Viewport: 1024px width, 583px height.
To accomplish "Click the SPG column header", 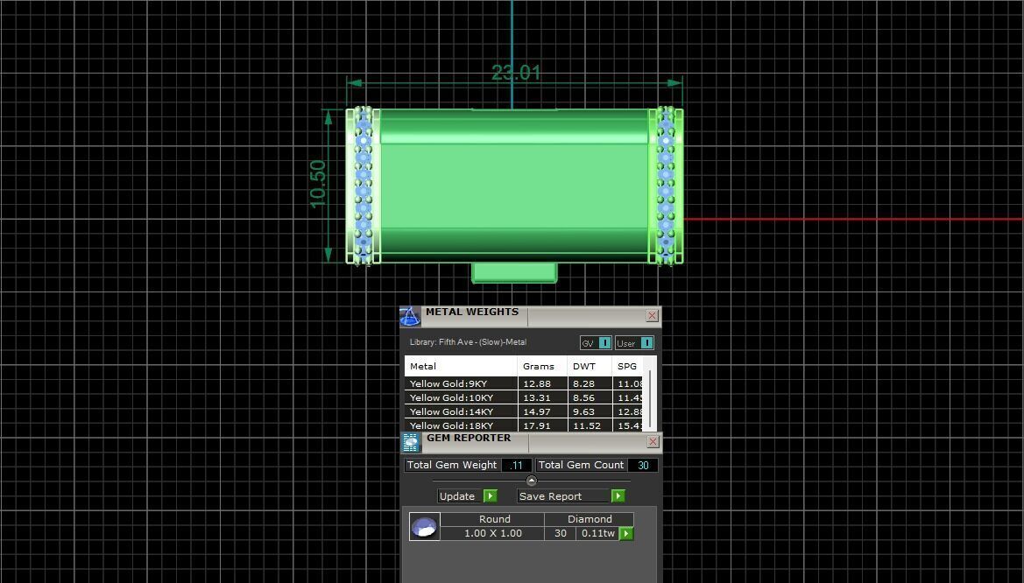I will [628, 366].
